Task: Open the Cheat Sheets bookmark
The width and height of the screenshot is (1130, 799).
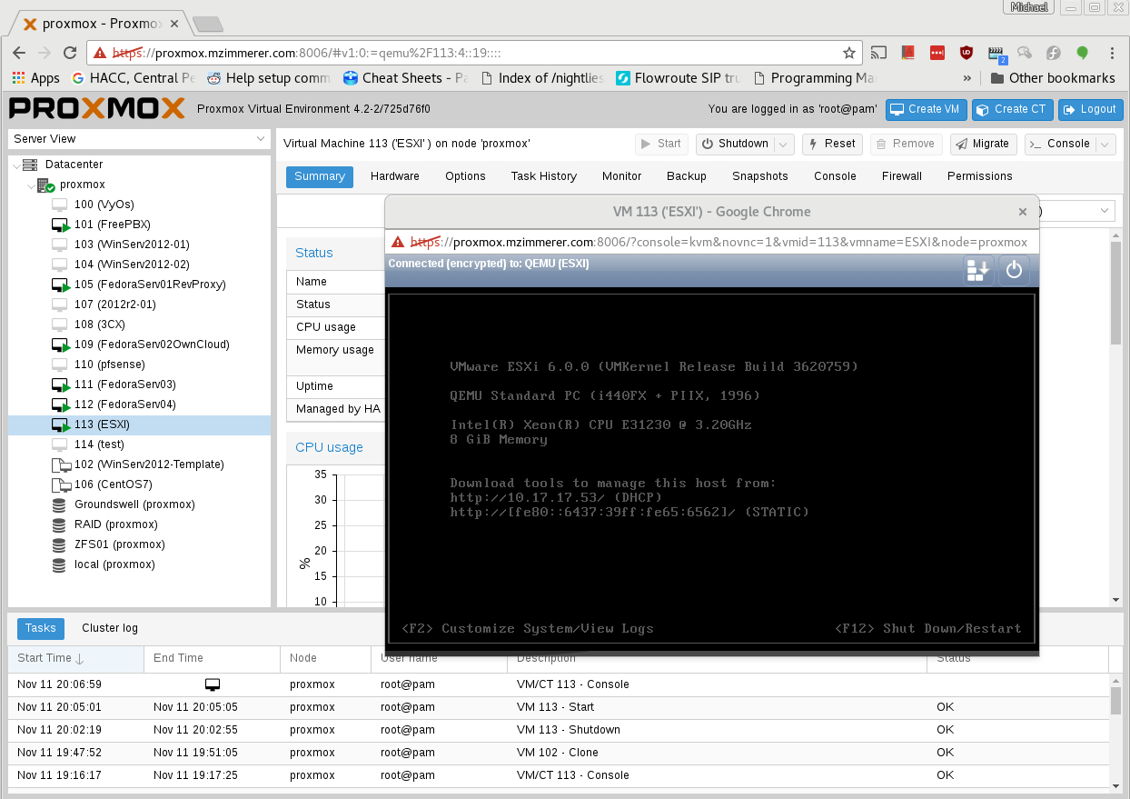Action: pyautogui.click(x=406, y=78)
